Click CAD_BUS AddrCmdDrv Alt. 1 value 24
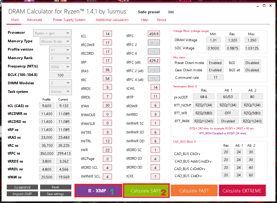The image size is (277, 203). click(239, 159)
